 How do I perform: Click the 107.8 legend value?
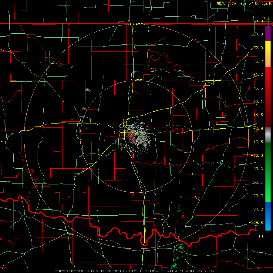click(x=257, y=34)
